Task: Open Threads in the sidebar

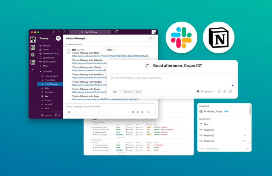Action: coord(46,45)
